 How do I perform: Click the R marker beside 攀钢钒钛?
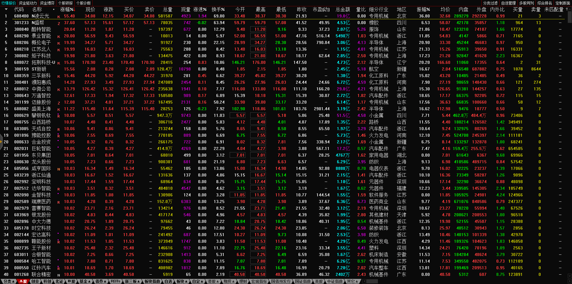(x=59, y=116)
